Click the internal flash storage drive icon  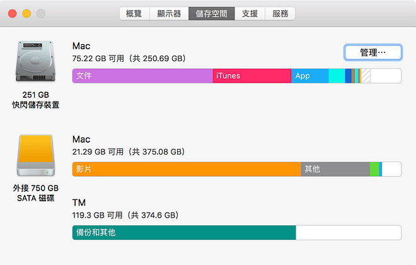tap(36, 64)
